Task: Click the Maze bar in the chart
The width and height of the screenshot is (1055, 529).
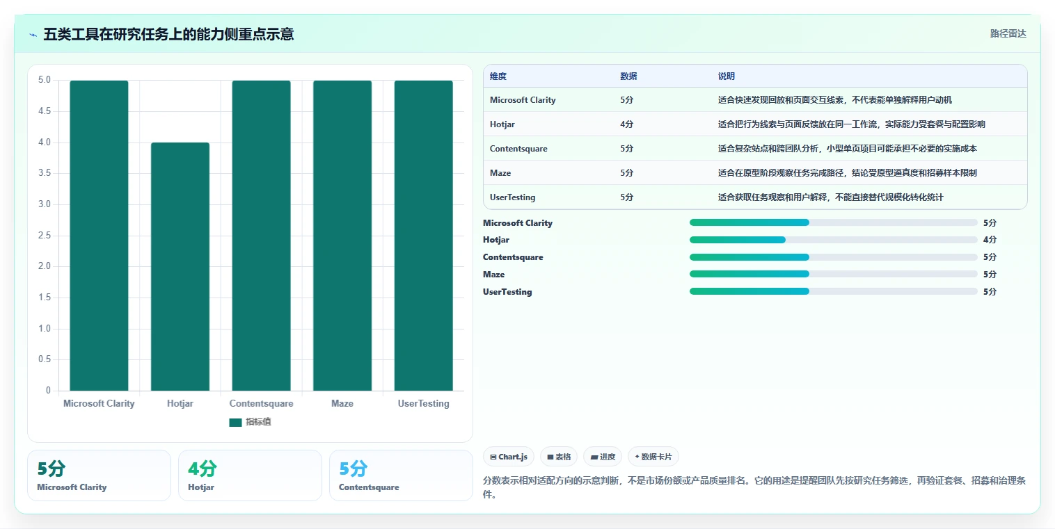Action: pos(342,236)
